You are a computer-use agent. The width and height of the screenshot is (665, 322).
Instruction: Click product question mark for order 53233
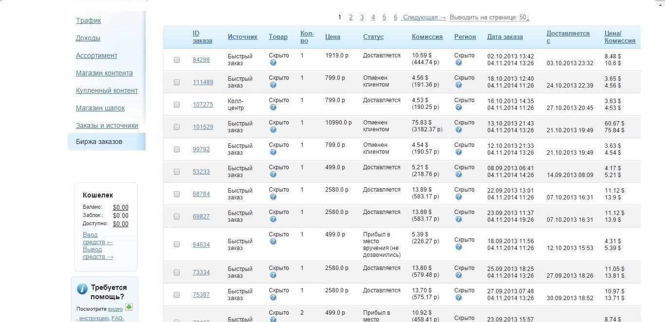[273, 175]
